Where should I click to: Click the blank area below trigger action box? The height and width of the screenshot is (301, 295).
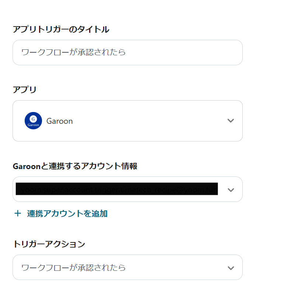pos(127,291)
